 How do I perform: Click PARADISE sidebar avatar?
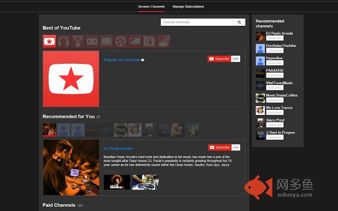tap(260, 73)
